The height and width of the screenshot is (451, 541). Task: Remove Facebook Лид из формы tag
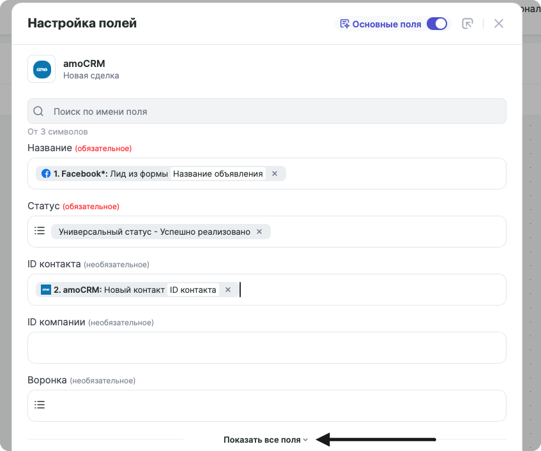275,174
